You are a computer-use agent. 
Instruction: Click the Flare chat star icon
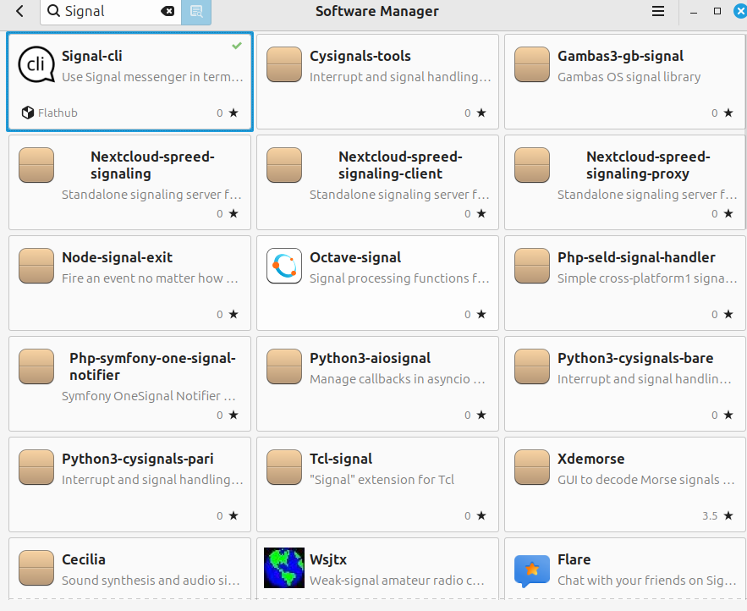532,570
